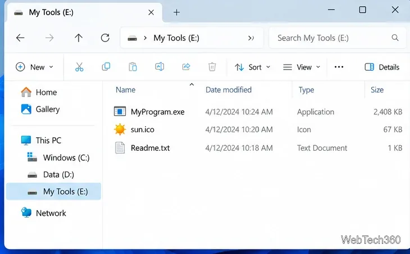Viewport: 410px width, 254px height.
Task: Click the 4/12/2024 10:18 AM date cell
Action: (x=239, y=148)
